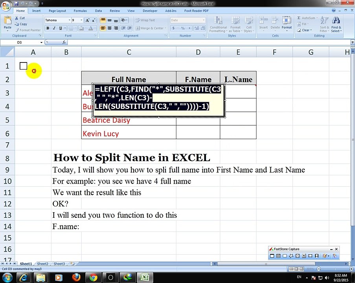Click the Percent Style icon
The image size is (355, 283).
tap(183, 28)
